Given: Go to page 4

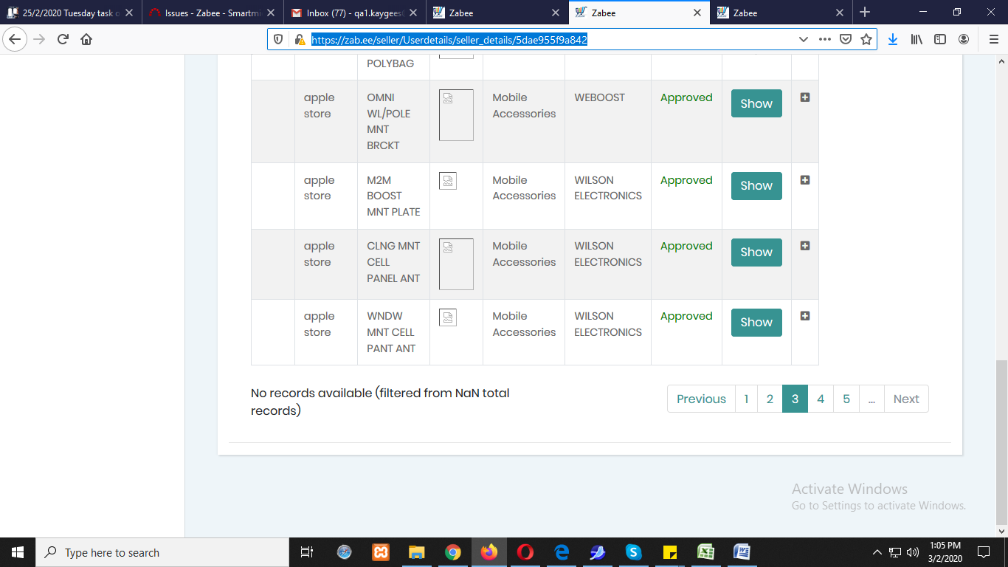Looking at the screenshot, I should click(821, 399).
